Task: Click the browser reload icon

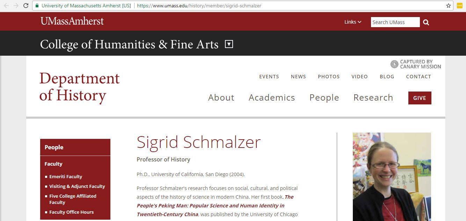Action: [x=26, y=6]
